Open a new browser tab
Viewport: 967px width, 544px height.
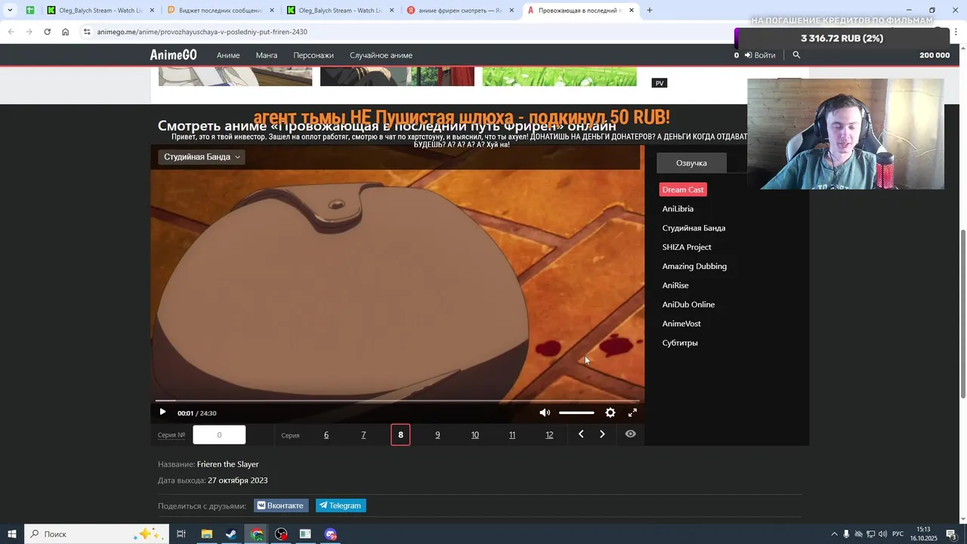649,11
